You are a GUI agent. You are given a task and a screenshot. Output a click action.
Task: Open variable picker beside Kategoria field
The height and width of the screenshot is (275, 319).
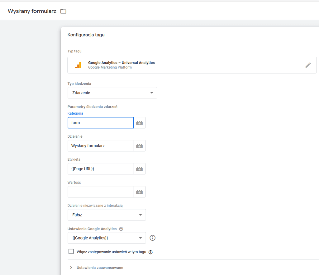pos(140,123)
